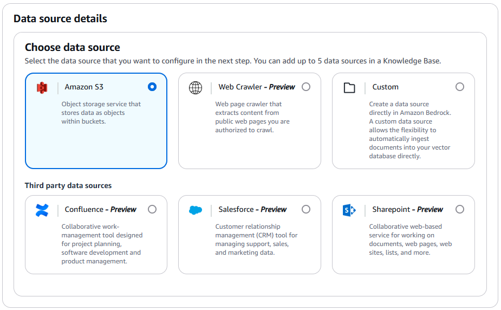This screenshot has height=310, width=501.
Task: Click the 'Data source details' heading
Action: coord(60,18)
